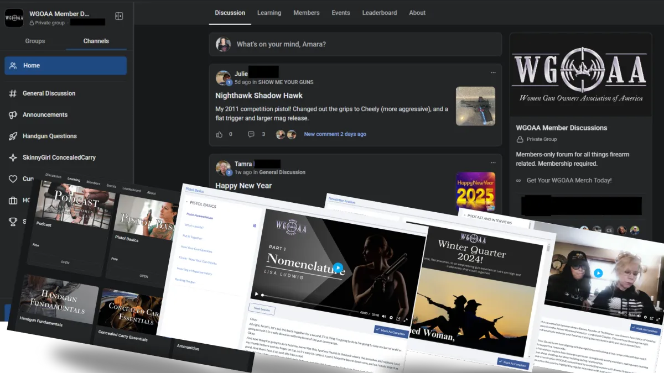Click OPEN on the Pistol Basics course card

pyautogui.click(x=144, y=276)
